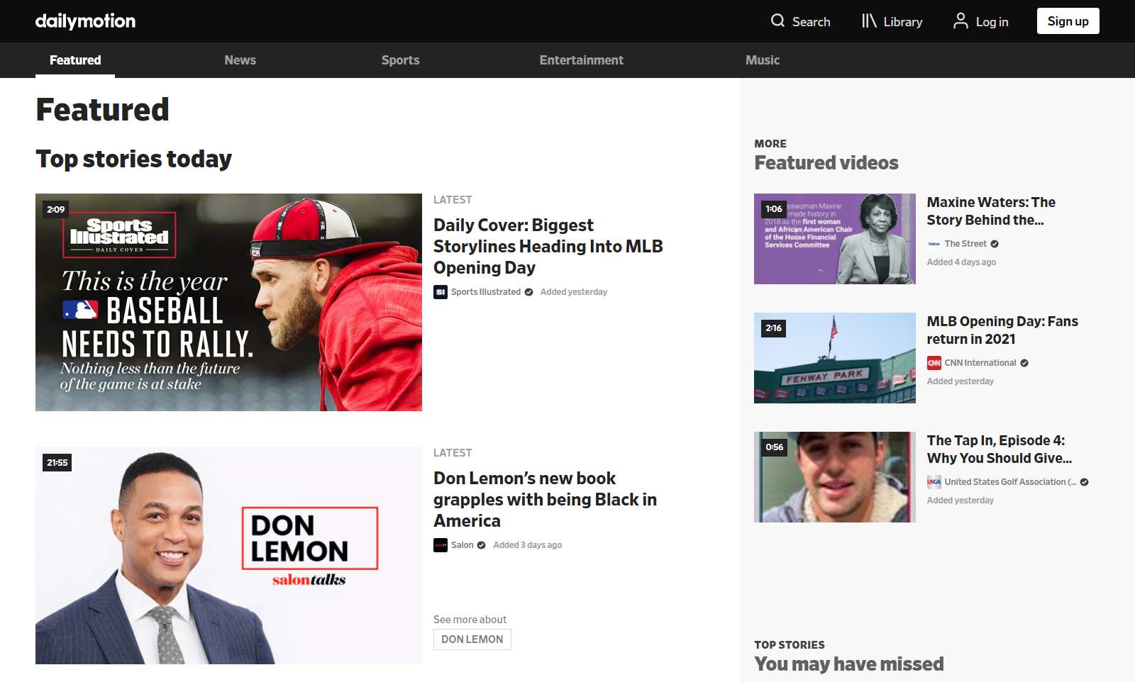Open the Salon channel name
The image size is (1135, 682).
pos(463,545)
